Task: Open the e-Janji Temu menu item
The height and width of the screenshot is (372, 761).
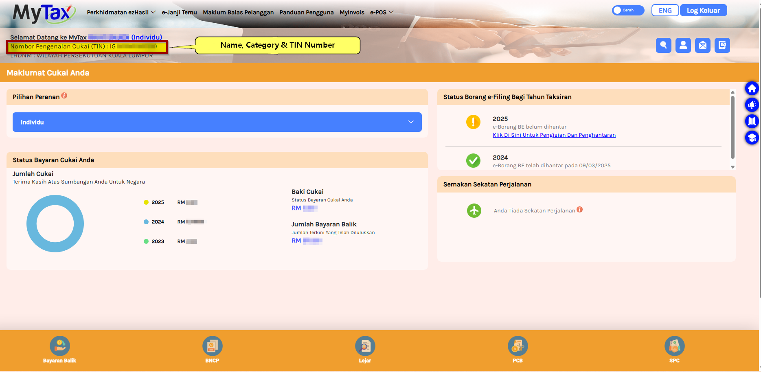Action: pyautogui.click(x=179, y=12)
